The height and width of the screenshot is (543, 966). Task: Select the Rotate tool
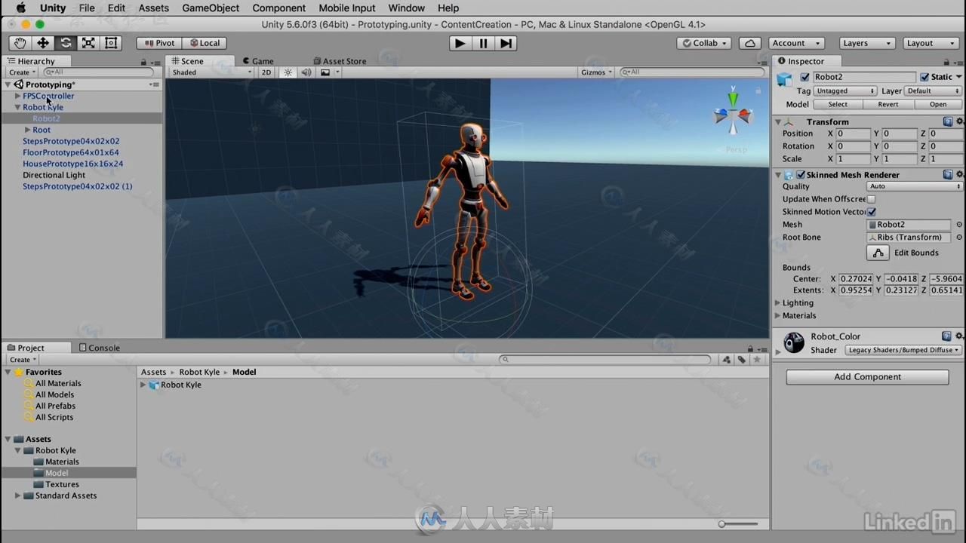click(x=66, y=43)
